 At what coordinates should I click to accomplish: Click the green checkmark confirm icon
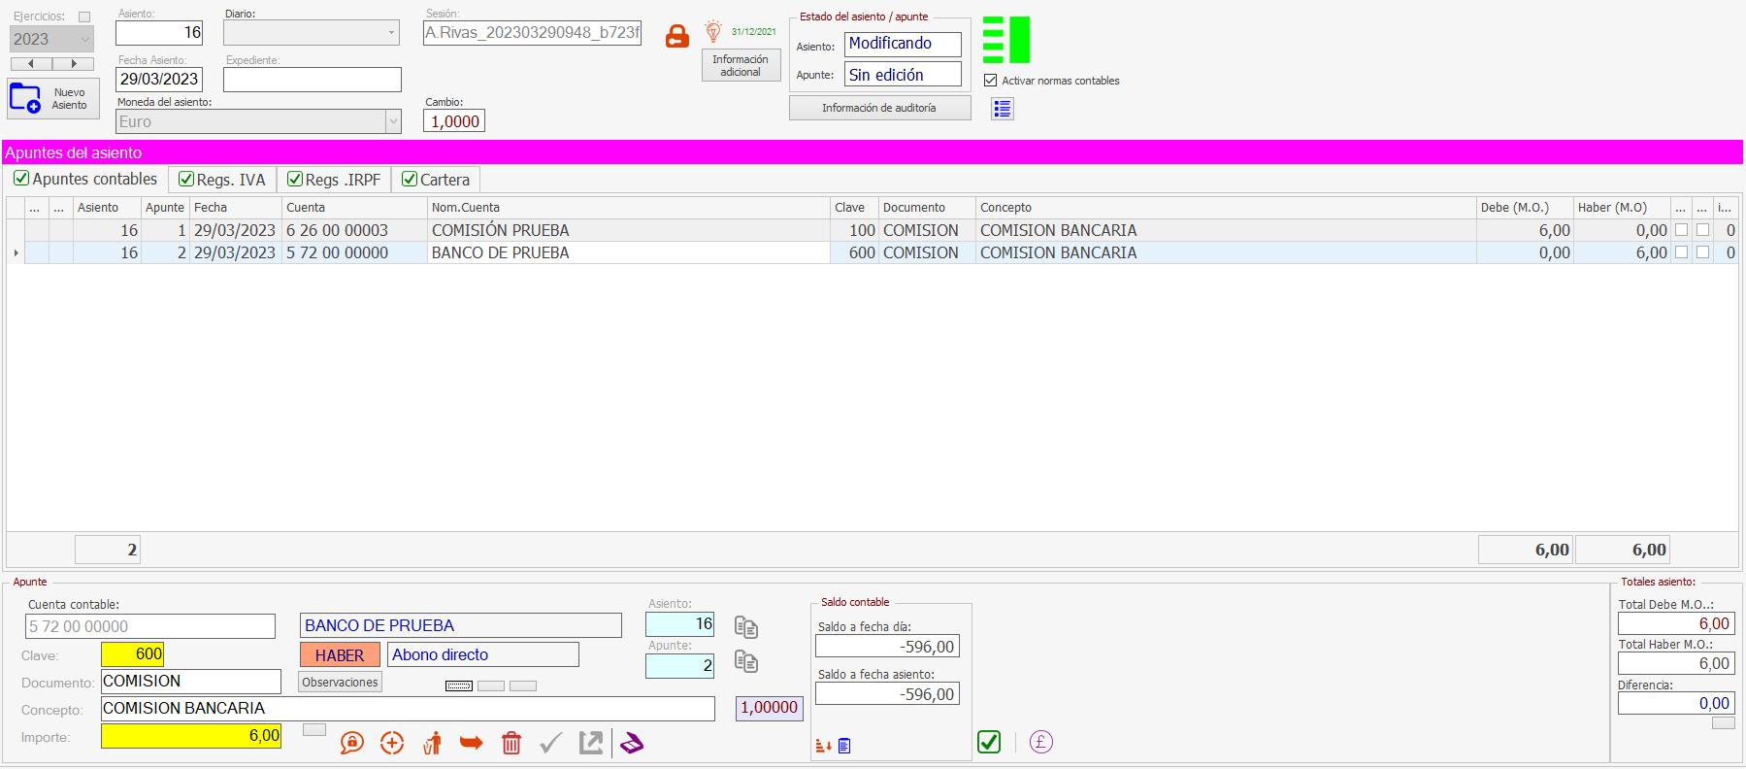(x=989, y=743)
